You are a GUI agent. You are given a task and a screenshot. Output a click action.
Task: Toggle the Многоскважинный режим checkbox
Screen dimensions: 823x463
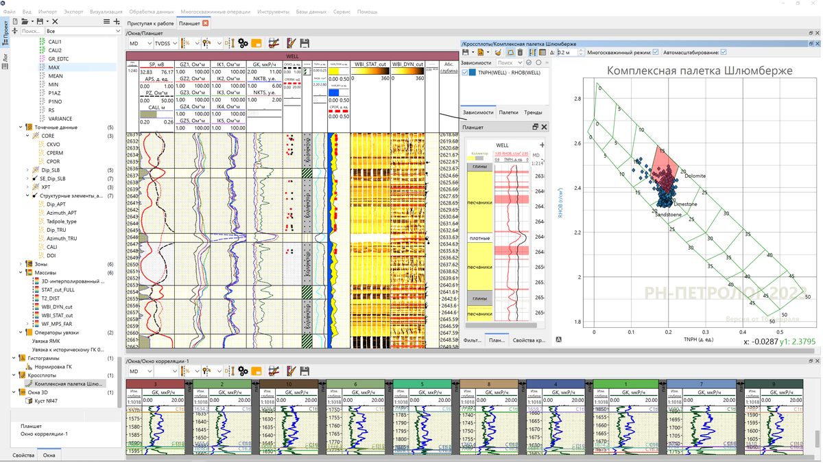656,52
